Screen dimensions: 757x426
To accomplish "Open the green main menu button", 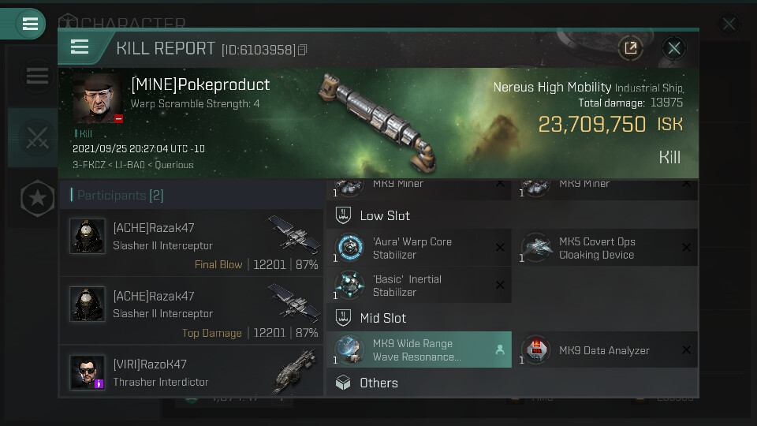I will (30, 24).
